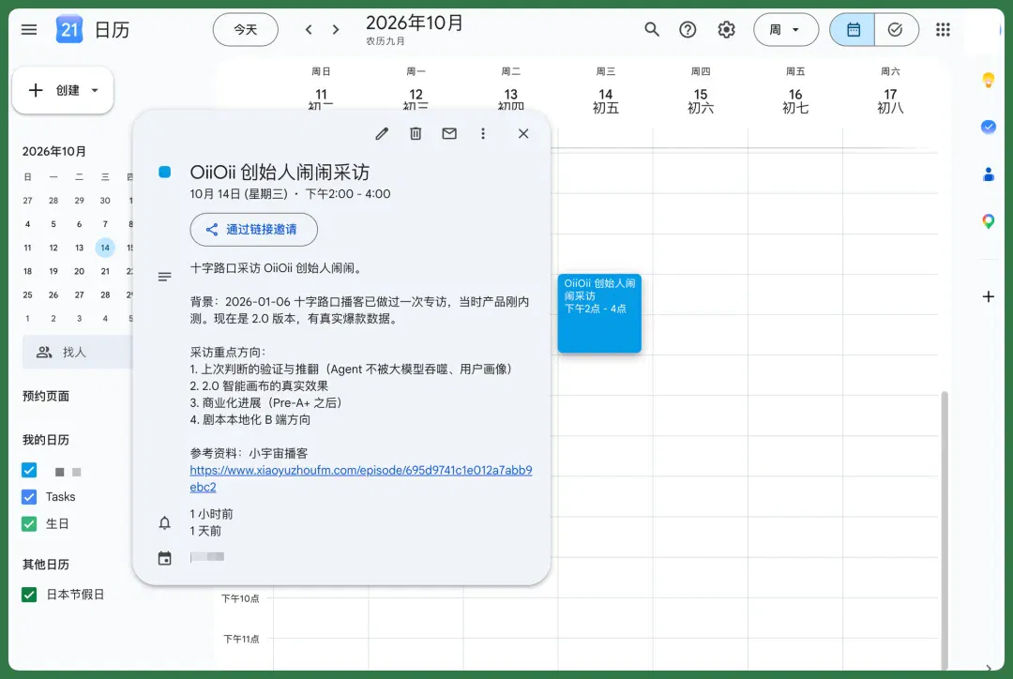Switch to tasks view icon
Viewport: 1013px width, 679px height.
896,30
